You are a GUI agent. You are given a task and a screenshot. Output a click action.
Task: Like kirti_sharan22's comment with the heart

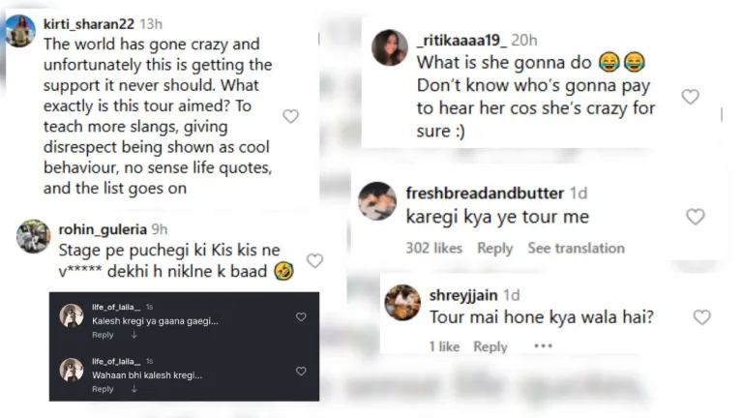tap(290, 116)
